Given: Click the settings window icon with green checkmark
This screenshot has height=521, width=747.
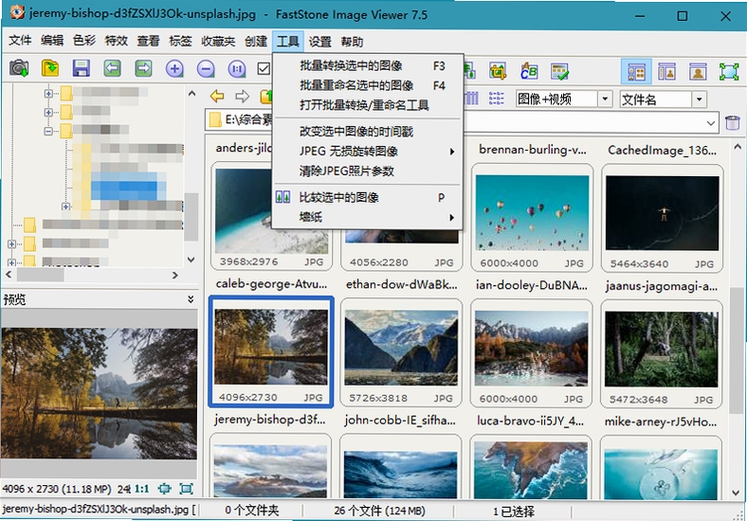Looking at the screenshot, I should (559, 71).
